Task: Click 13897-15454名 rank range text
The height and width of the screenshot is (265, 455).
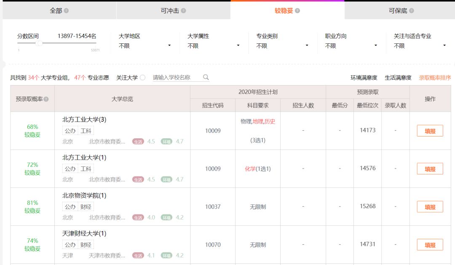Action: (x=77, y=36)
